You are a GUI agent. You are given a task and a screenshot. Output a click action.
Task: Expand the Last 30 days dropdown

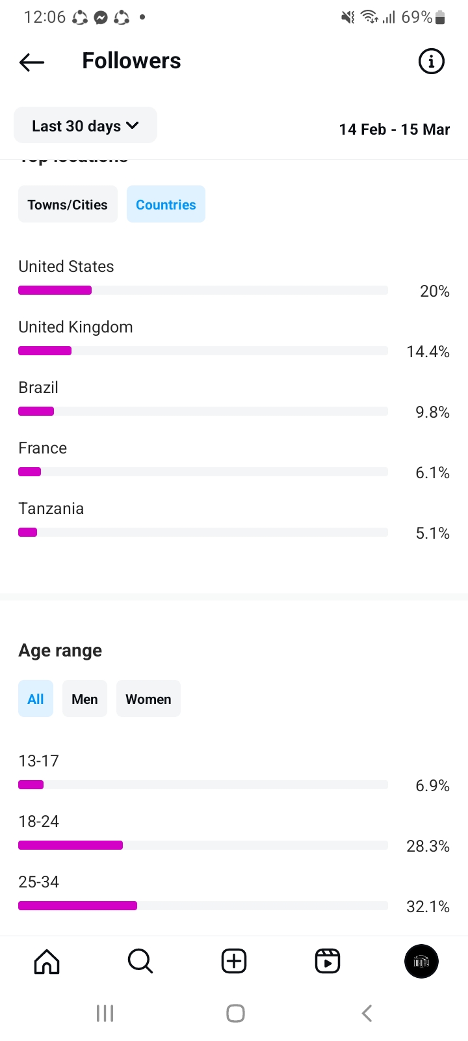click(85, 126)
